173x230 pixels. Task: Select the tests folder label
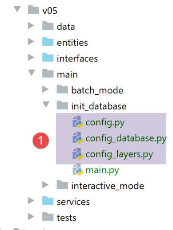67,218
